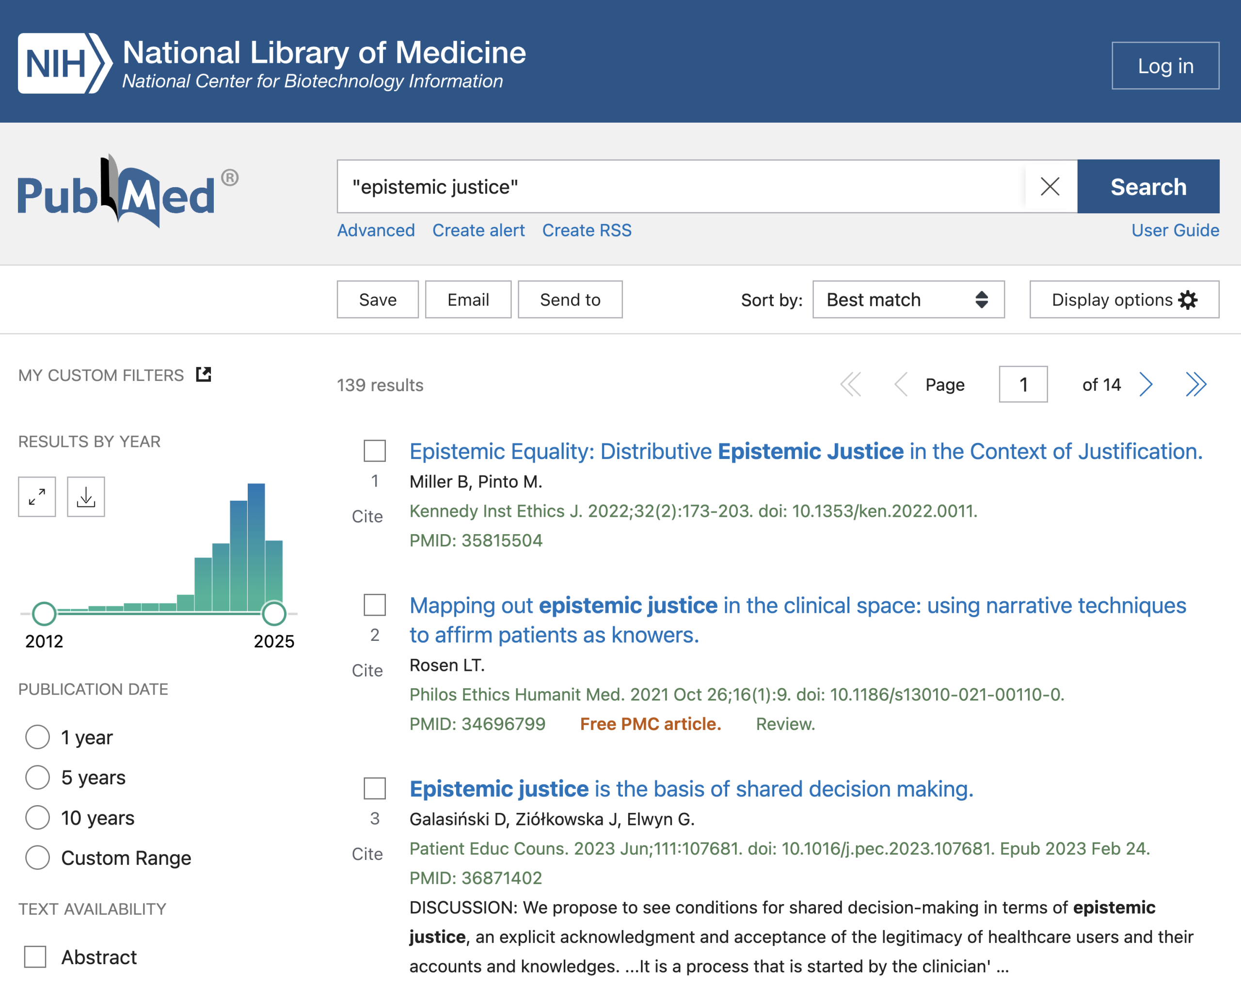Enable the Abstract text availability filter

click(36, 957)
